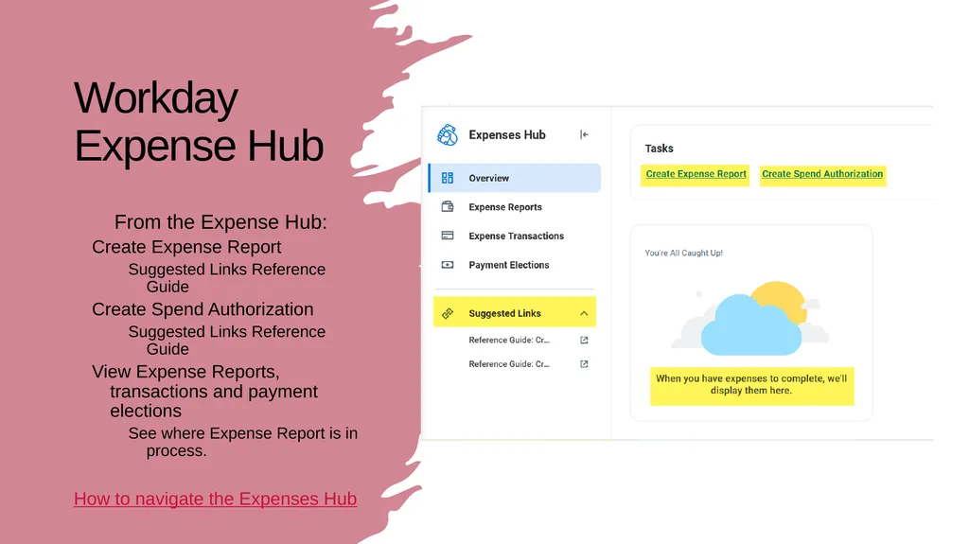Click the Overview grid icon
This screenshot has width=969, height=544.
tap(448, 178)
